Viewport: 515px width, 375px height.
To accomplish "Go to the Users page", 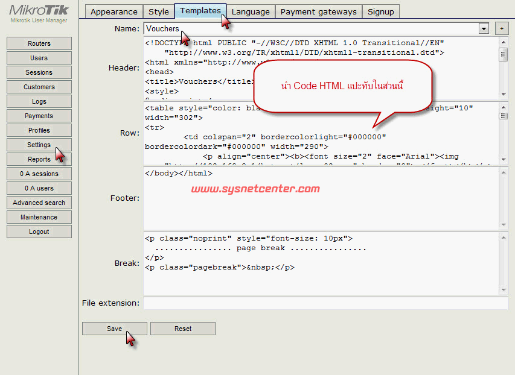I will click(x=39, y=58).
